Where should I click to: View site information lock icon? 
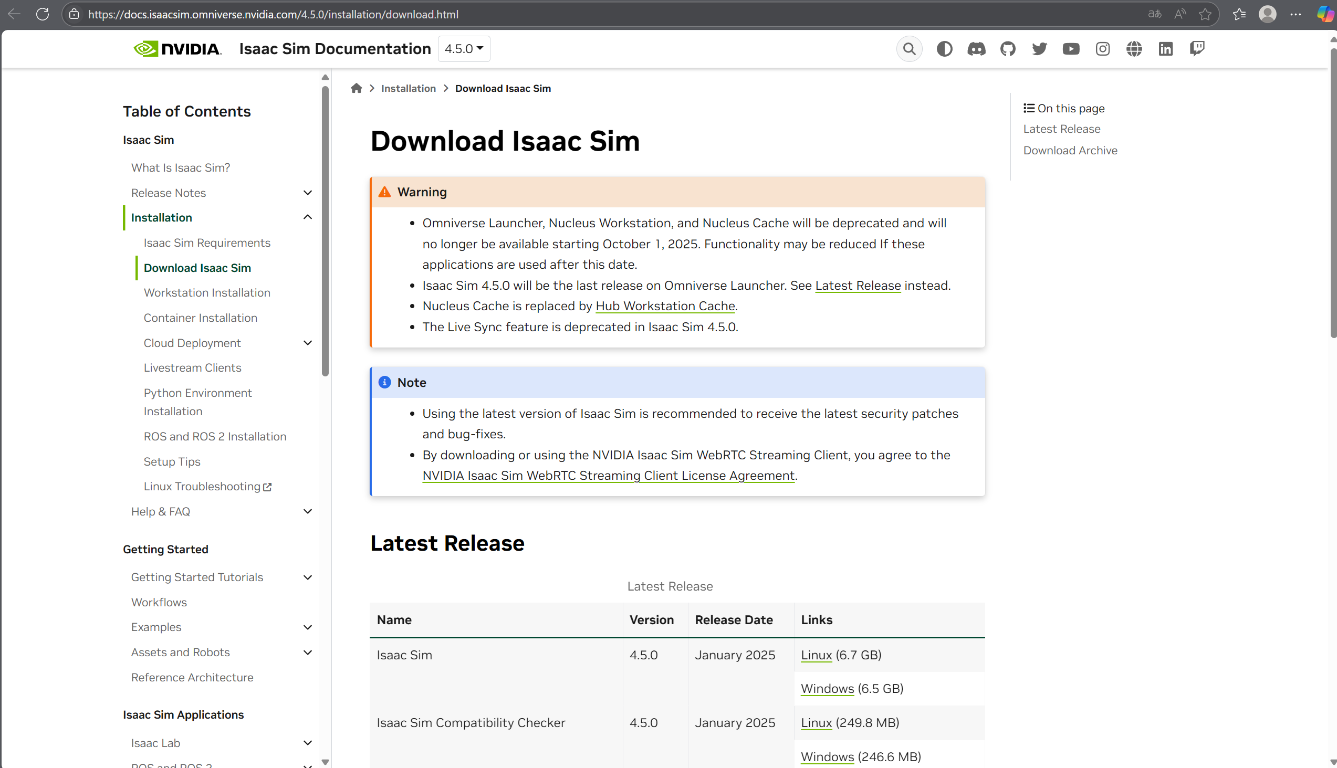click(75, 14)
